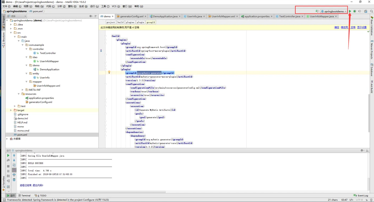Image resolution: width=374 pixels, height=202 pixels.
Task: Open the 重构 (R) menu
Action: pos(72,6)
